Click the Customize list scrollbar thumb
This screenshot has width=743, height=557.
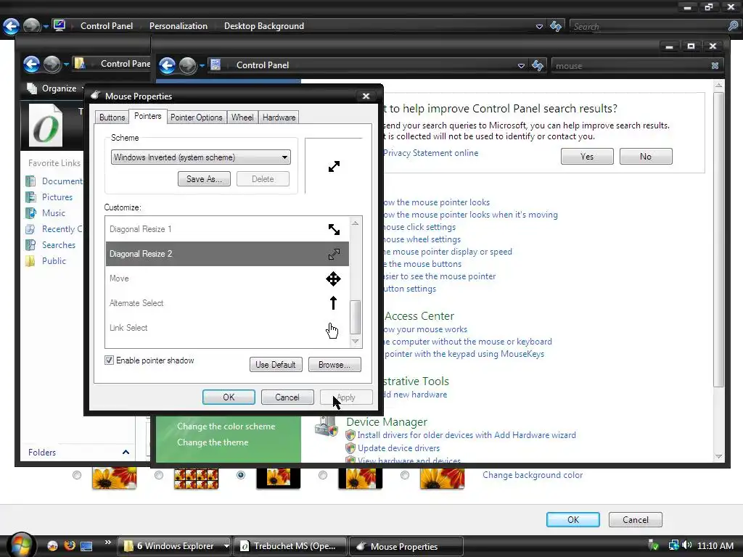pos(356,317)
